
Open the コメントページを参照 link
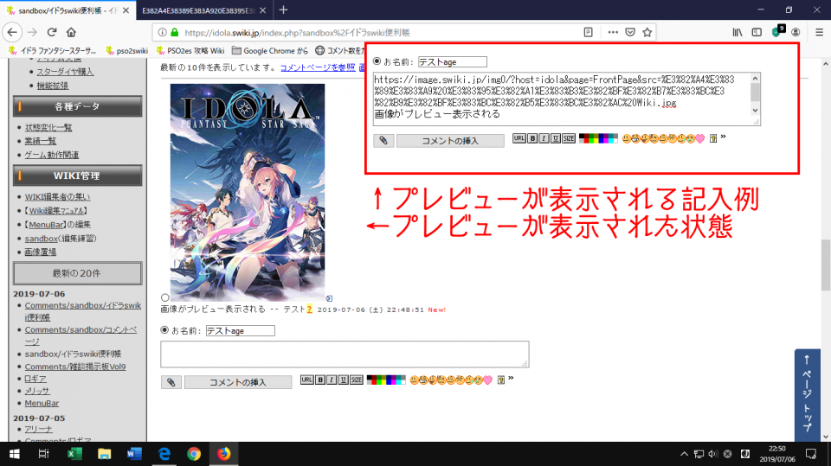tap(317, 67)
